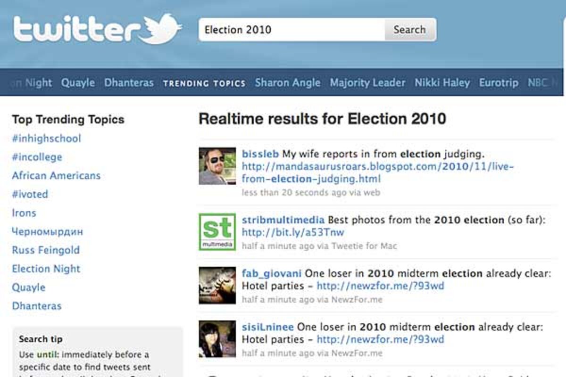Open African Americans trending topic
The image size is (566, 377).
[56, 176]
